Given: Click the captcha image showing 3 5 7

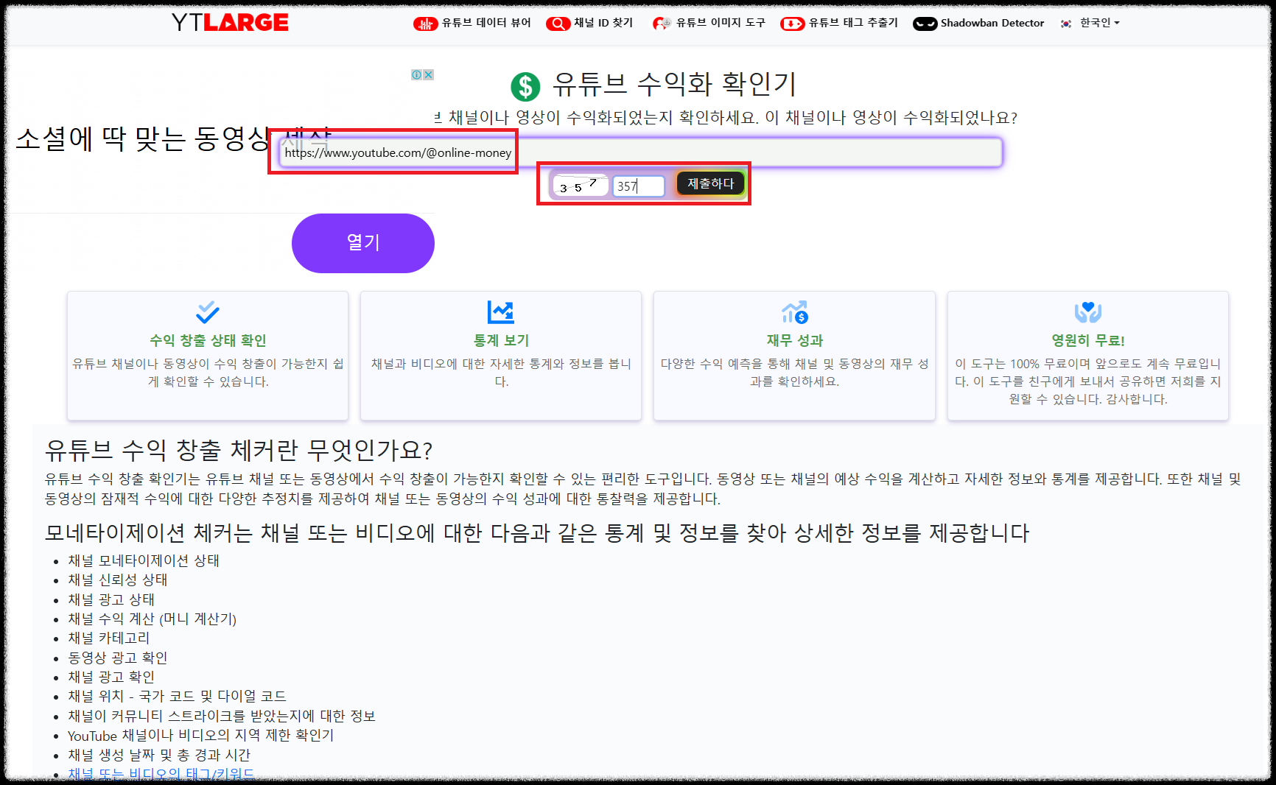Looking at the screenshot, I should tap(581, 186).
